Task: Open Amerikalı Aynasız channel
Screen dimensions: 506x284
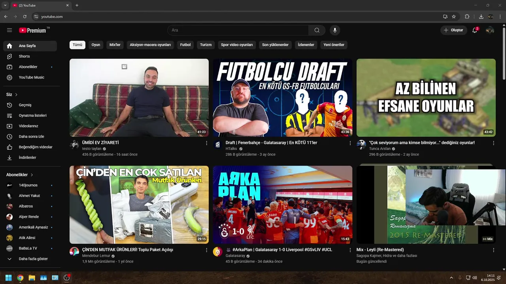Action: pyautogui.click(x=30, y=227)
